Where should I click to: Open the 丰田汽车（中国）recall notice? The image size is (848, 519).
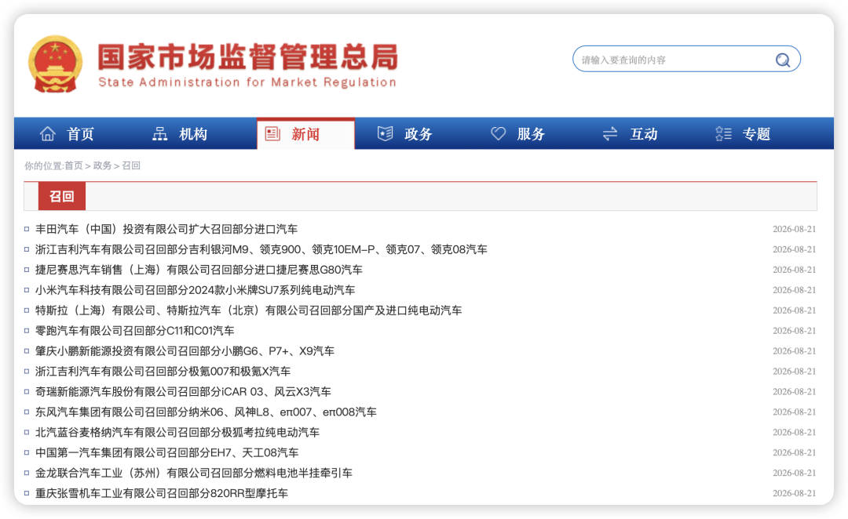click(x=166, y=229)
